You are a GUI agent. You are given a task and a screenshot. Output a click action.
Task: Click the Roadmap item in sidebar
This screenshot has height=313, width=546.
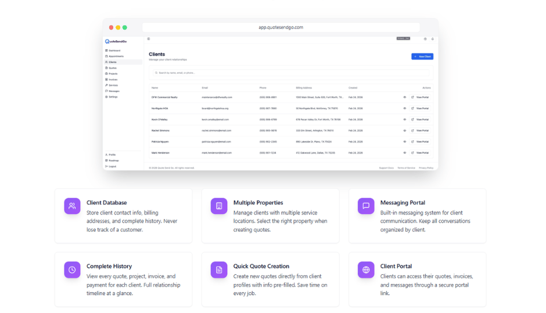(x=112, y=161)
